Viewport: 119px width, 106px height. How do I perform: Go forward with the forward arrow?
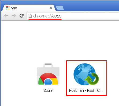(x=14, y=16)
